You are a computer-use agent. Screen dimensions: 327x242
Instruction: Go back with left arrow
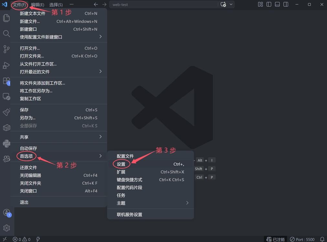[96, 5]
